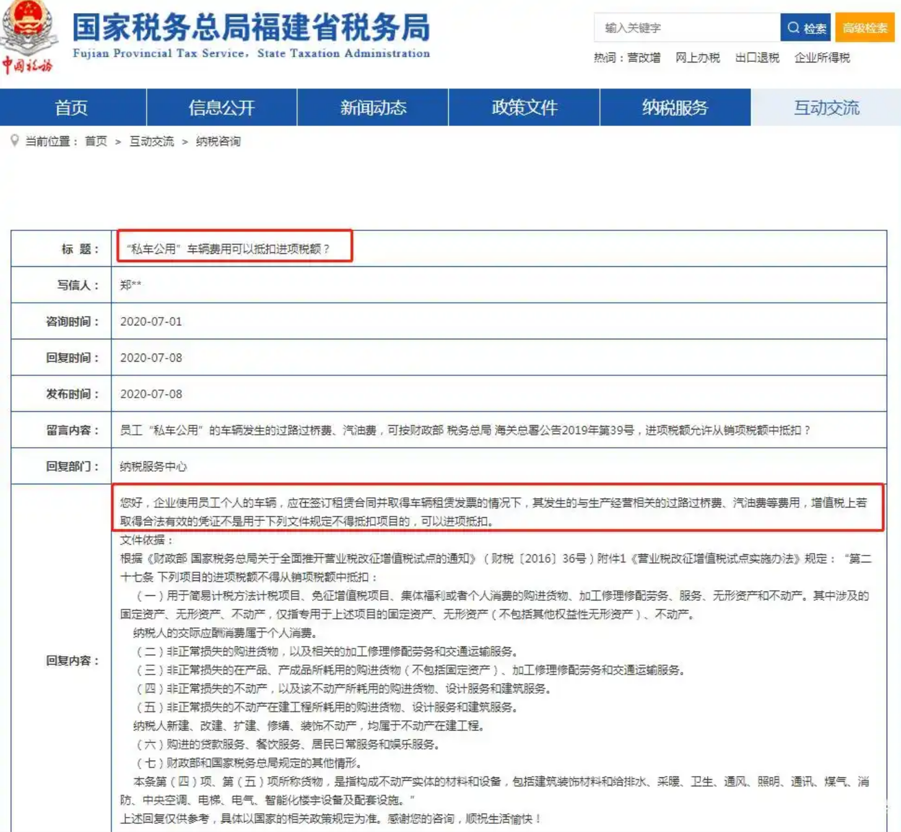Click 纳税咨询 breadcrumb link
Image resolution: width=901 pixels, height=832 pixels.
pyautogui.click(x=218, y=141)
